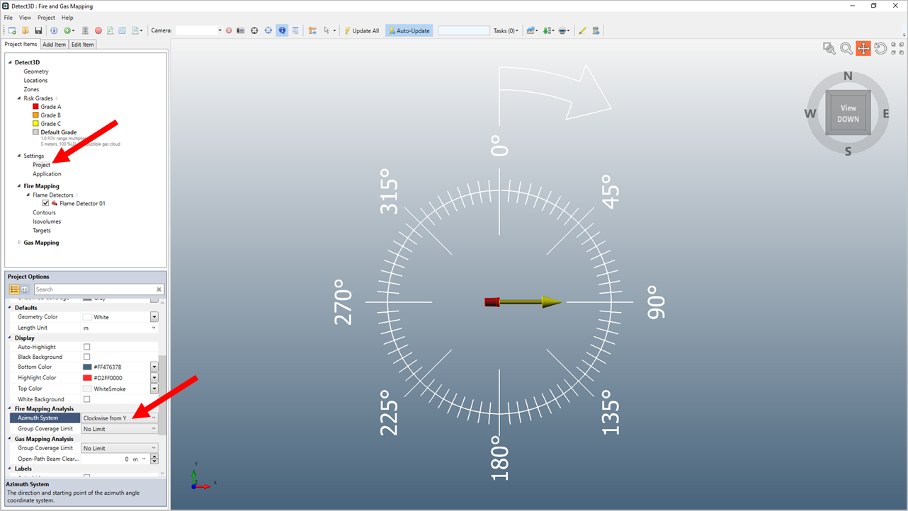Click the Save floppy disk icon
This screenshot has height=511, width=908.
(x=38, y=30)
